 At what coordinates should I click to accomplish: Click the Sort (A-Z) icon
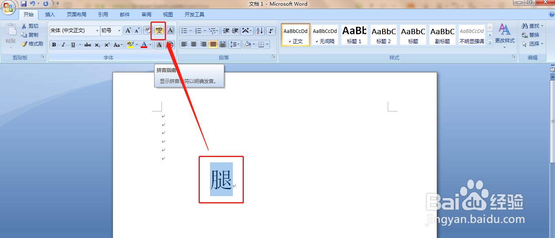[x=260, y=31]
